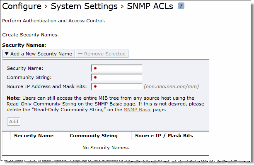The height and width of the screenshot is (165, 254).
Task: Click the Remove Selected button
Action: 102,54
